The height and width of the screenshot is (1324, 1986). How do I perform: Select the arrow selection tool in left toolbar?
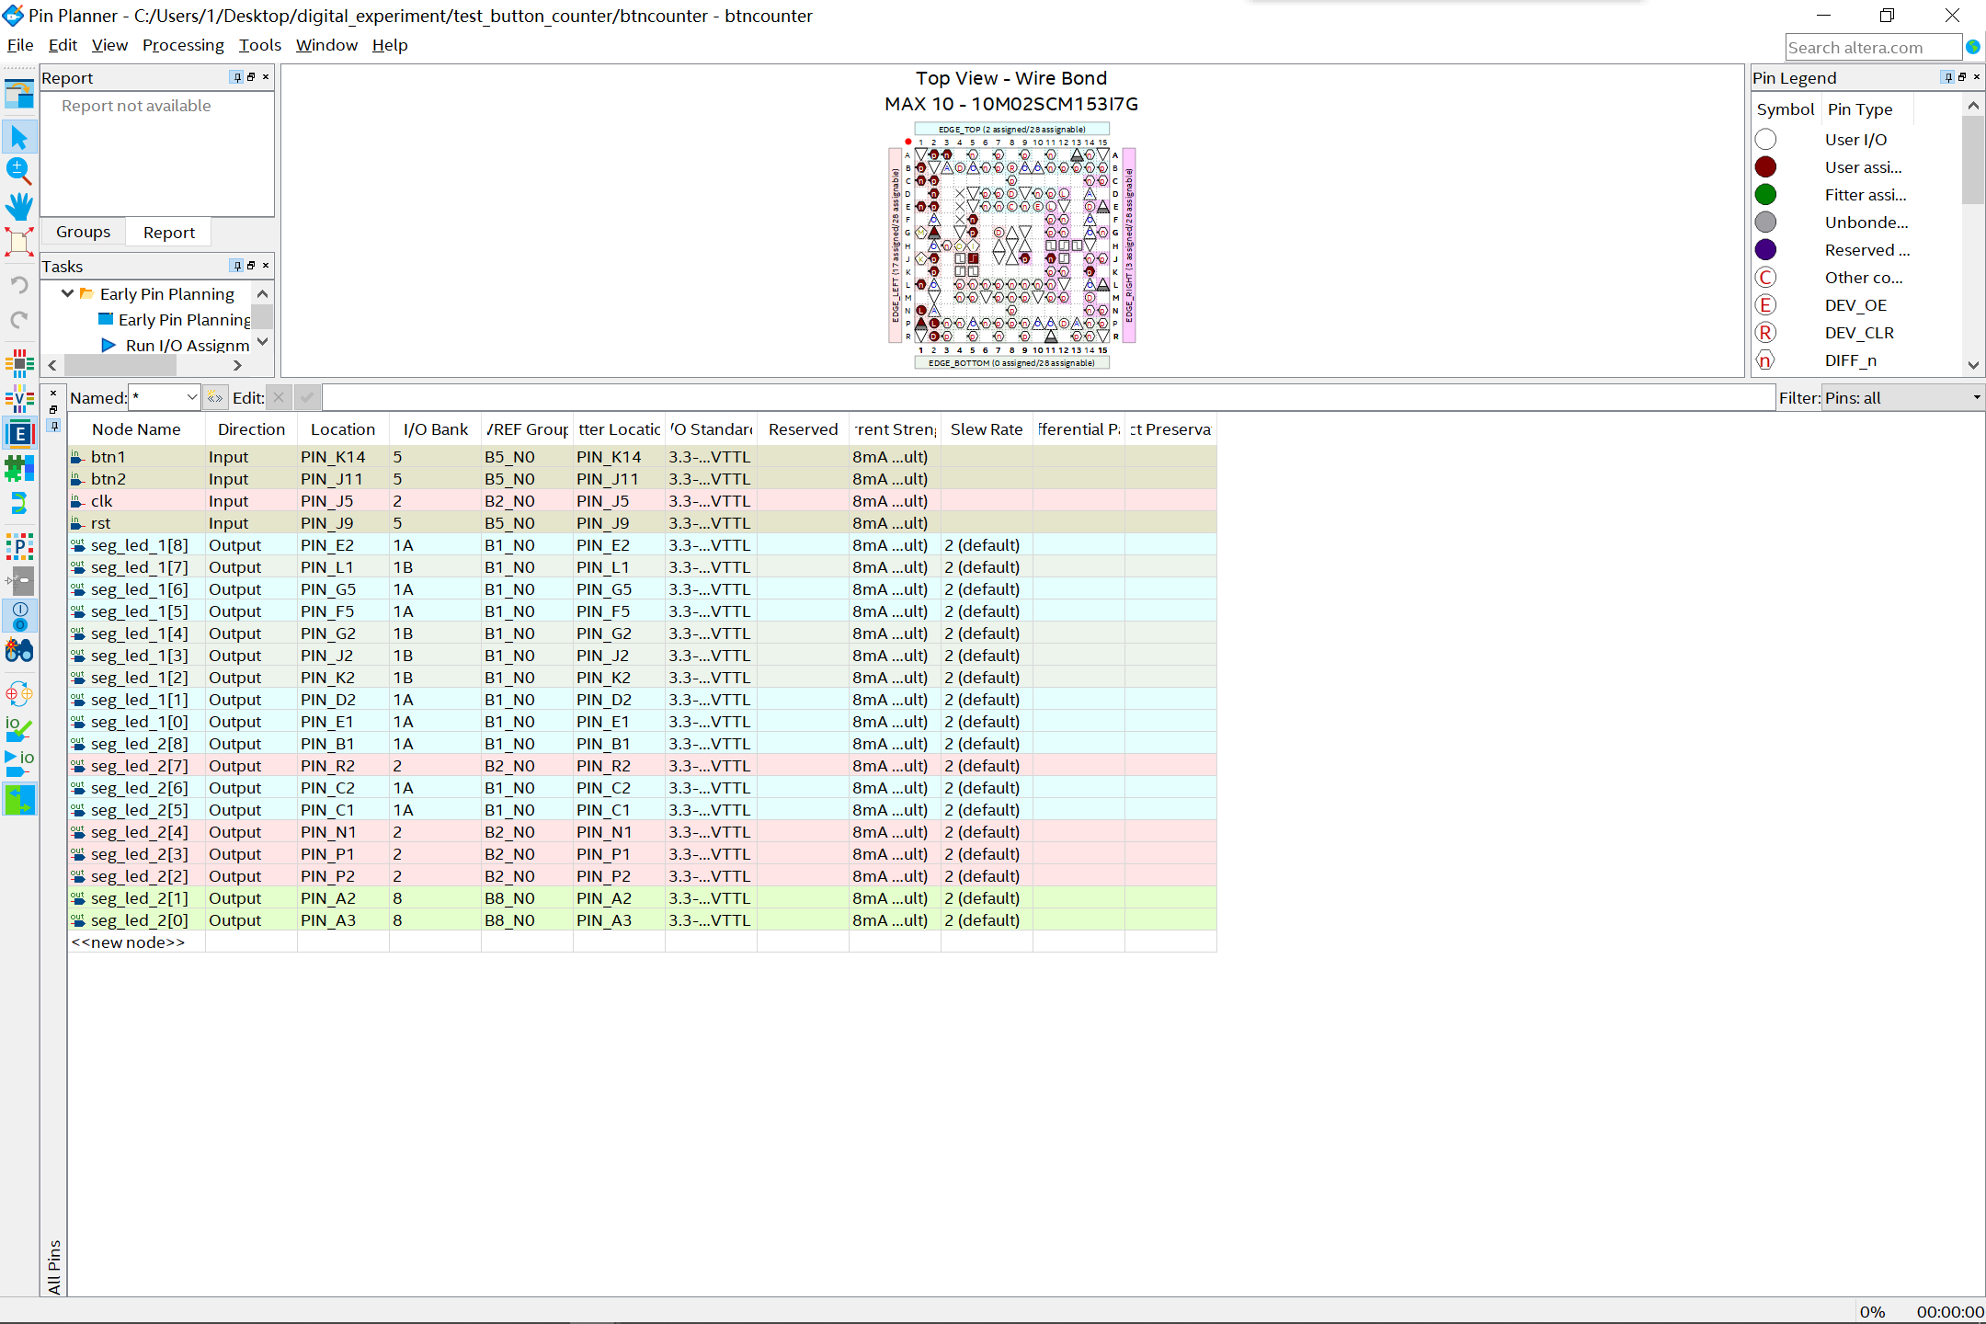point(19,136)
